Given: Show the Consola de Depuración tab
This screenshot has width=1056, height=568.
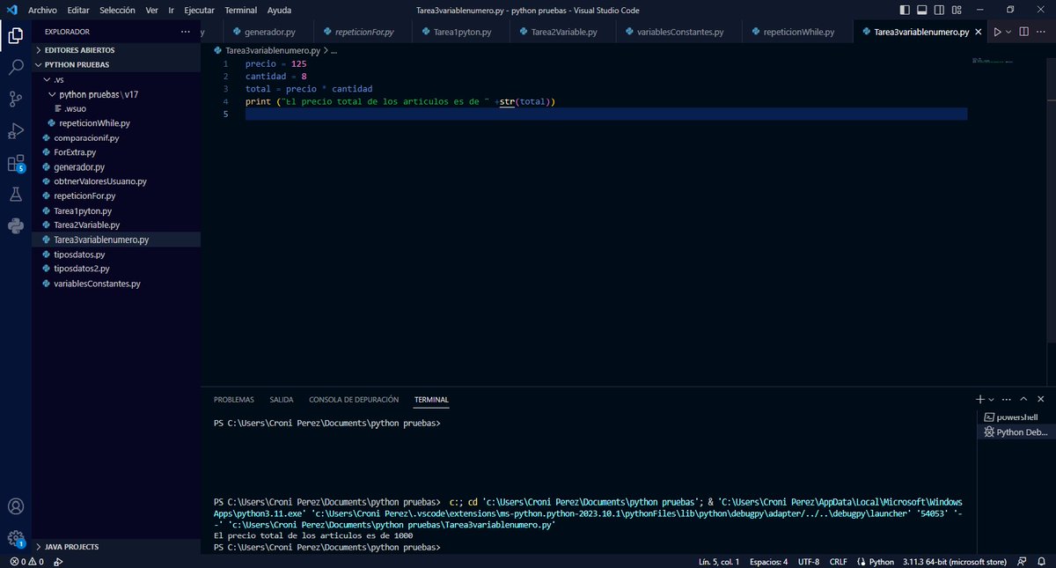Looking at the screenshot, I should 354,400.
